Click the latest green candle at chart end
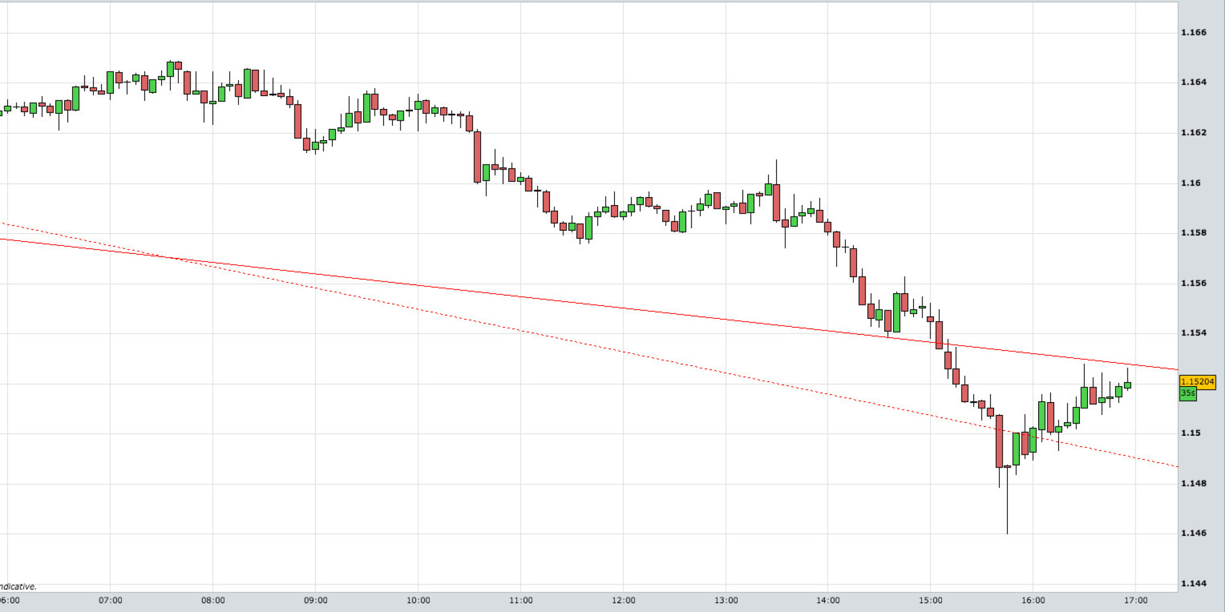Screen dimensions: 1225x612 coord(1128,385)
